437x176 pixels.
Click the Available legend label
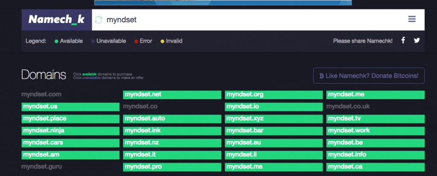[71, 41]
